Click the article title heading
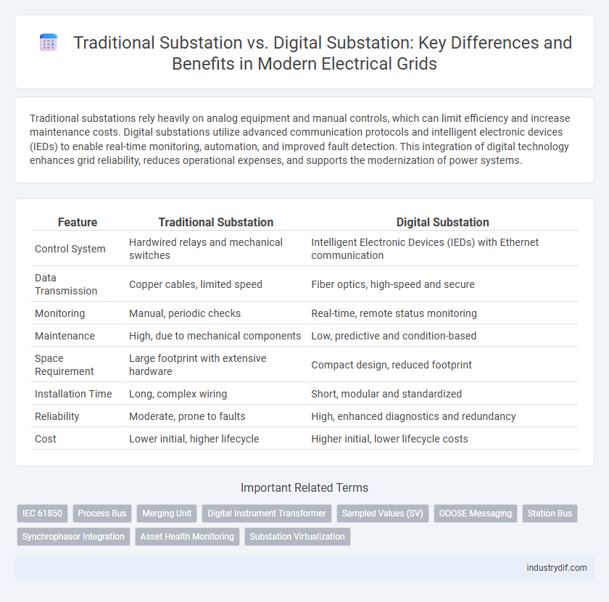The image size is (609, 602). (323, 53)
